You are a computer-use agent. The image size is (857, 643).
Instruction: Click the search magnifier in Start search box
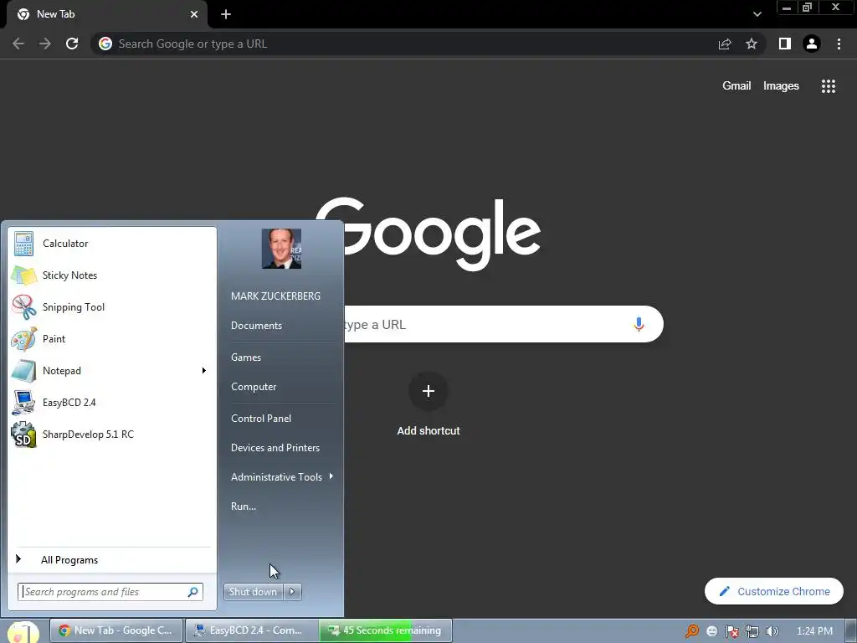pyautogui.click(x=193, y=592)
